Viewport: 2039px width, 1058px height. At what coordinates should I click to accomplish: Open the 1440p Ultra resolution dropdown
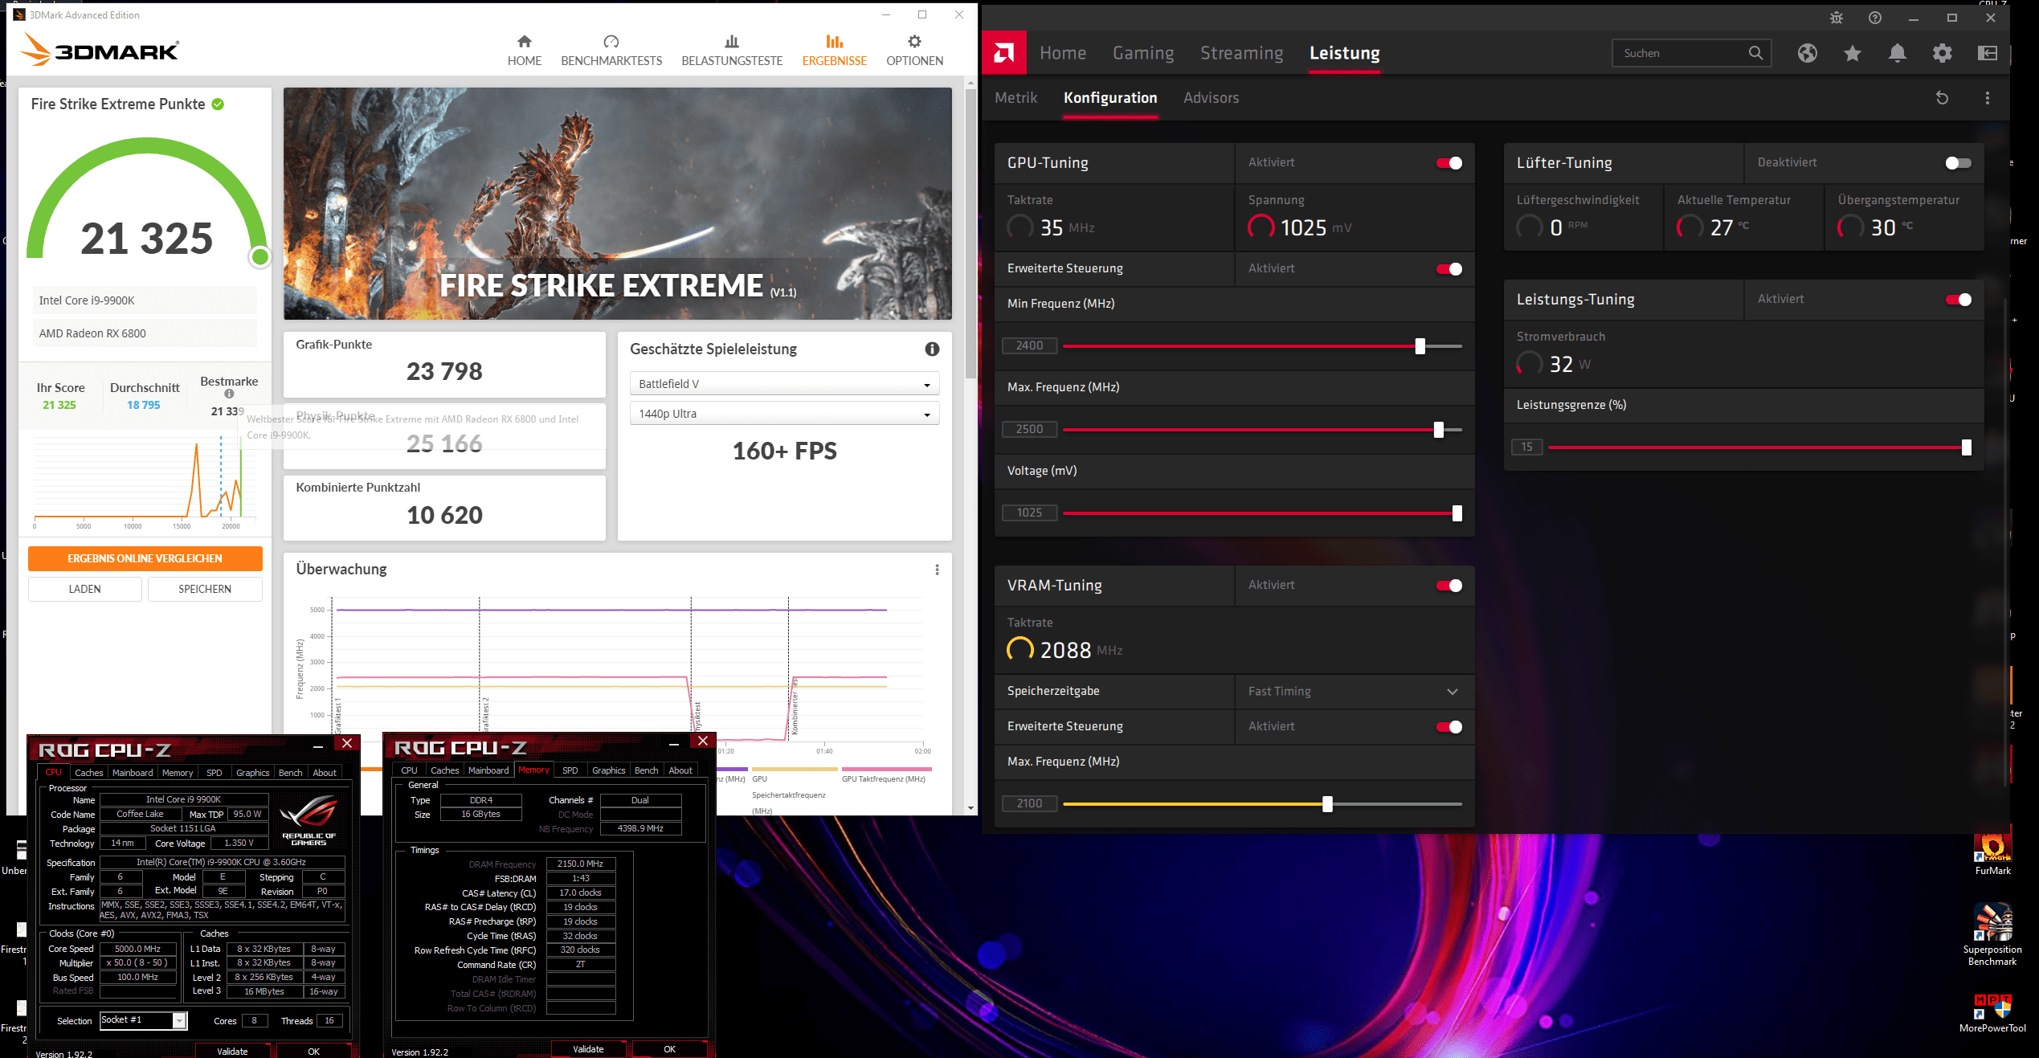(x=784, y=414)
